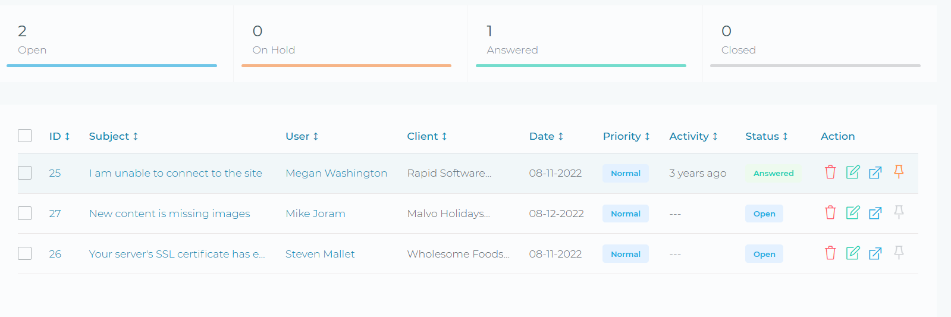This screenshot has width=951, height=317.
Task: Pin ticket 26 with the pin icon
Action: [x=899, y=253]
